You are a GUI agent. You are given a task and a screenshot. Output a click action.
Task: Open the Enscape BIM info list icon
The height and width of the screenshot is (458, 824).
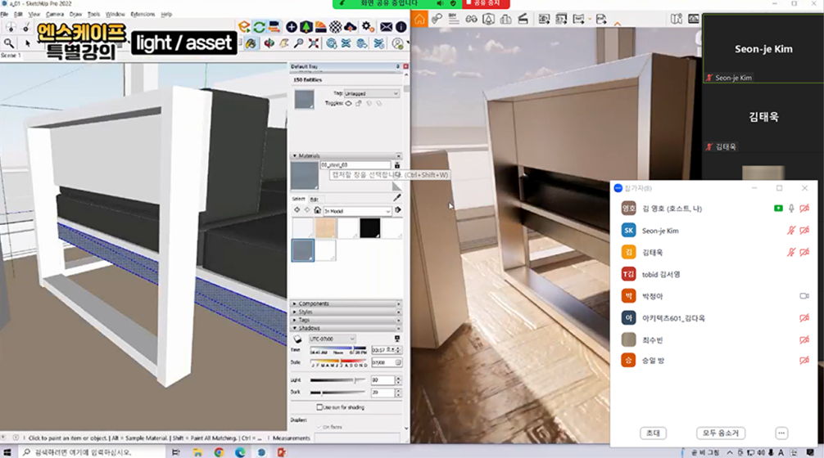click(x=454, y=20)
